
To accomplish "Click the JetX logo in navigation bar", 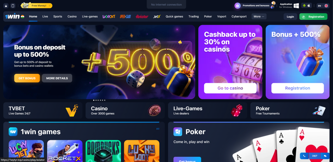I will [157, 16].
